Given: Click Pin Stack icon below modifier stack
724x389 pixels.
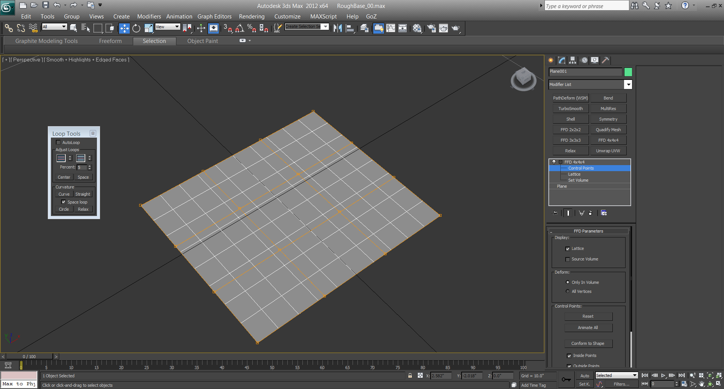Looking at the screenshot, I should (555, 213).
